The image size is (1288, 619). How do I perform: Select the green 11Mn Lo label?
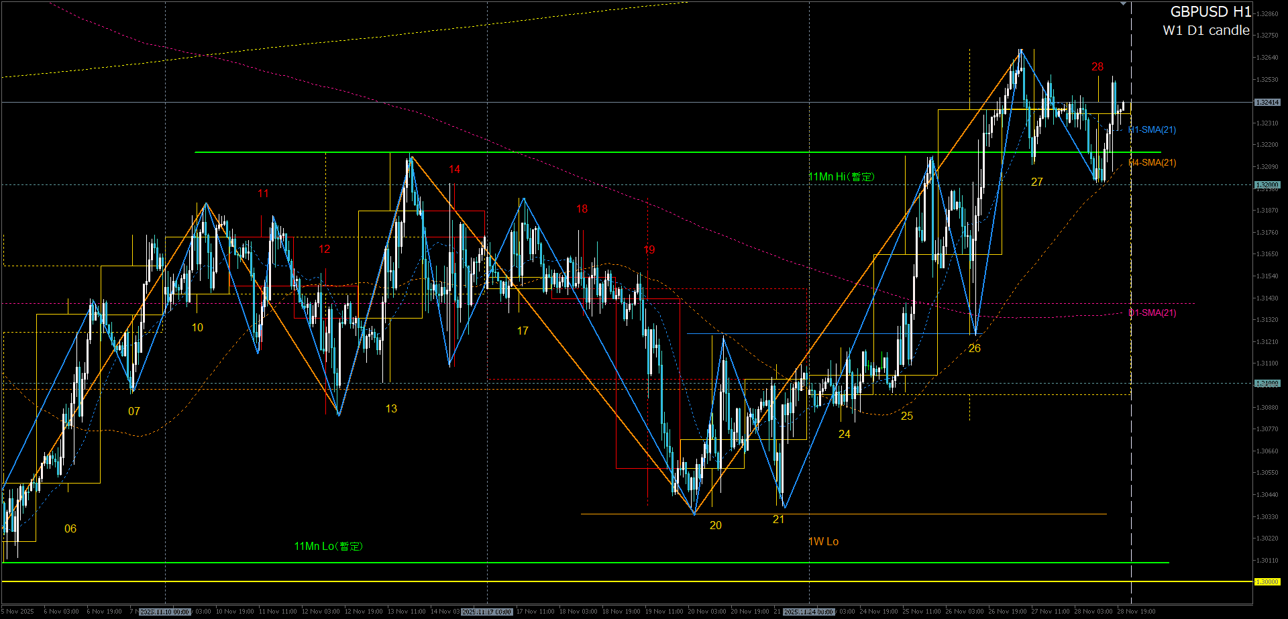pos(328,547)
